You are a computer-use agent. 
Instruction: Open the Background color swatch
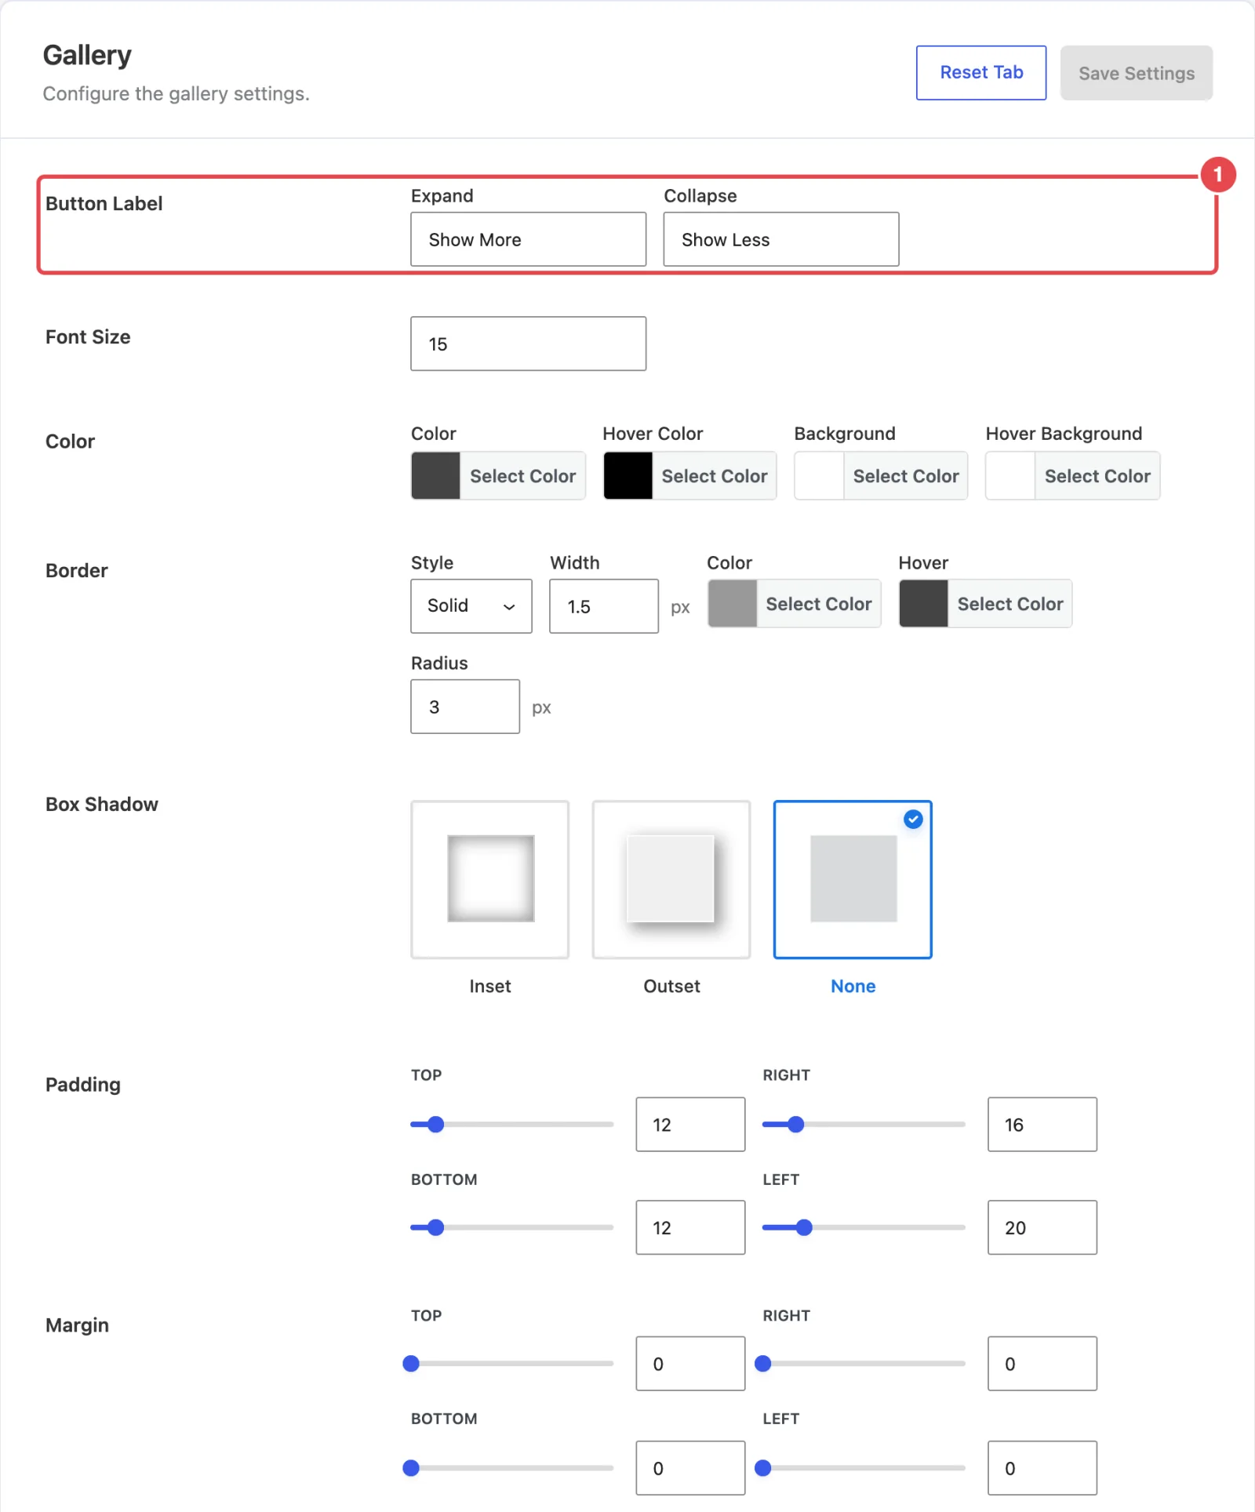[x=819, y=475]
